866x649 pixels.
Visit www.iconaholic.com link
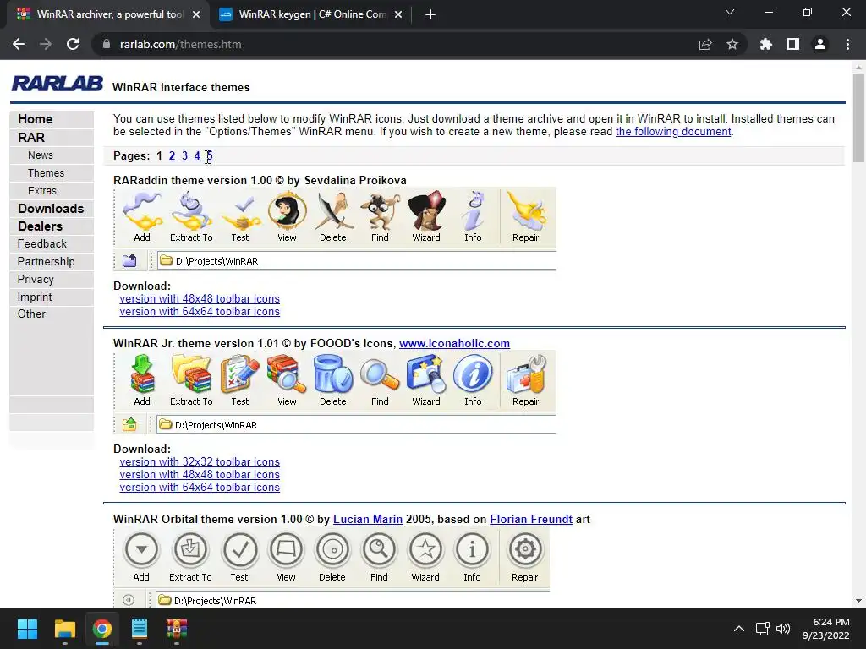click(x=454, y=343)
